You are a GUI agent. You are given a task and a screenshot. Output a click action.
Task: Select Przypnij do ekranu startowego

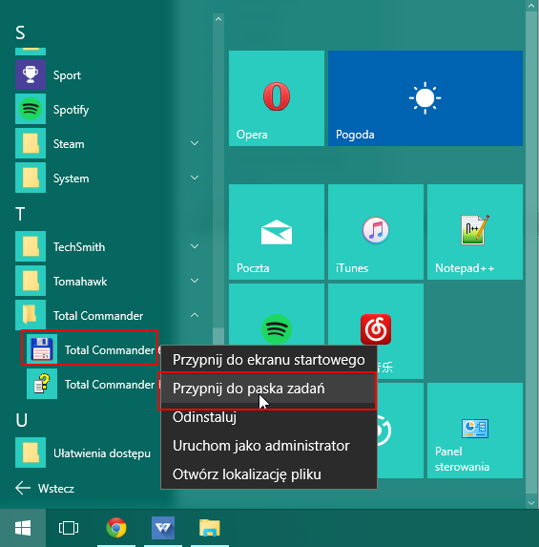tap(268, 360)
